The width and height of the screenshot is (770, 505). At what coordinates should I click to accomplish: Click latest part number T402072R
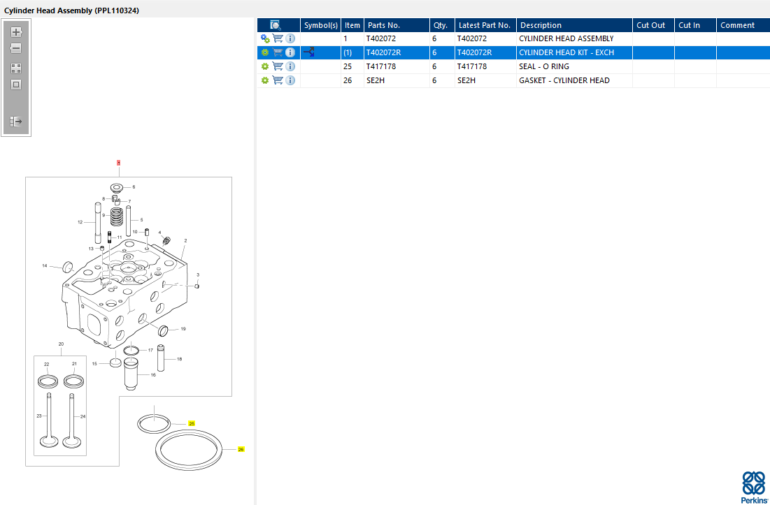click(x=474, y=52)
